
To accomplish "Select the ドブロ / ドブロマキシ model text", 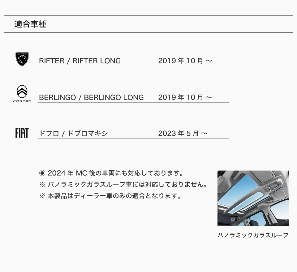I will 73,134.
